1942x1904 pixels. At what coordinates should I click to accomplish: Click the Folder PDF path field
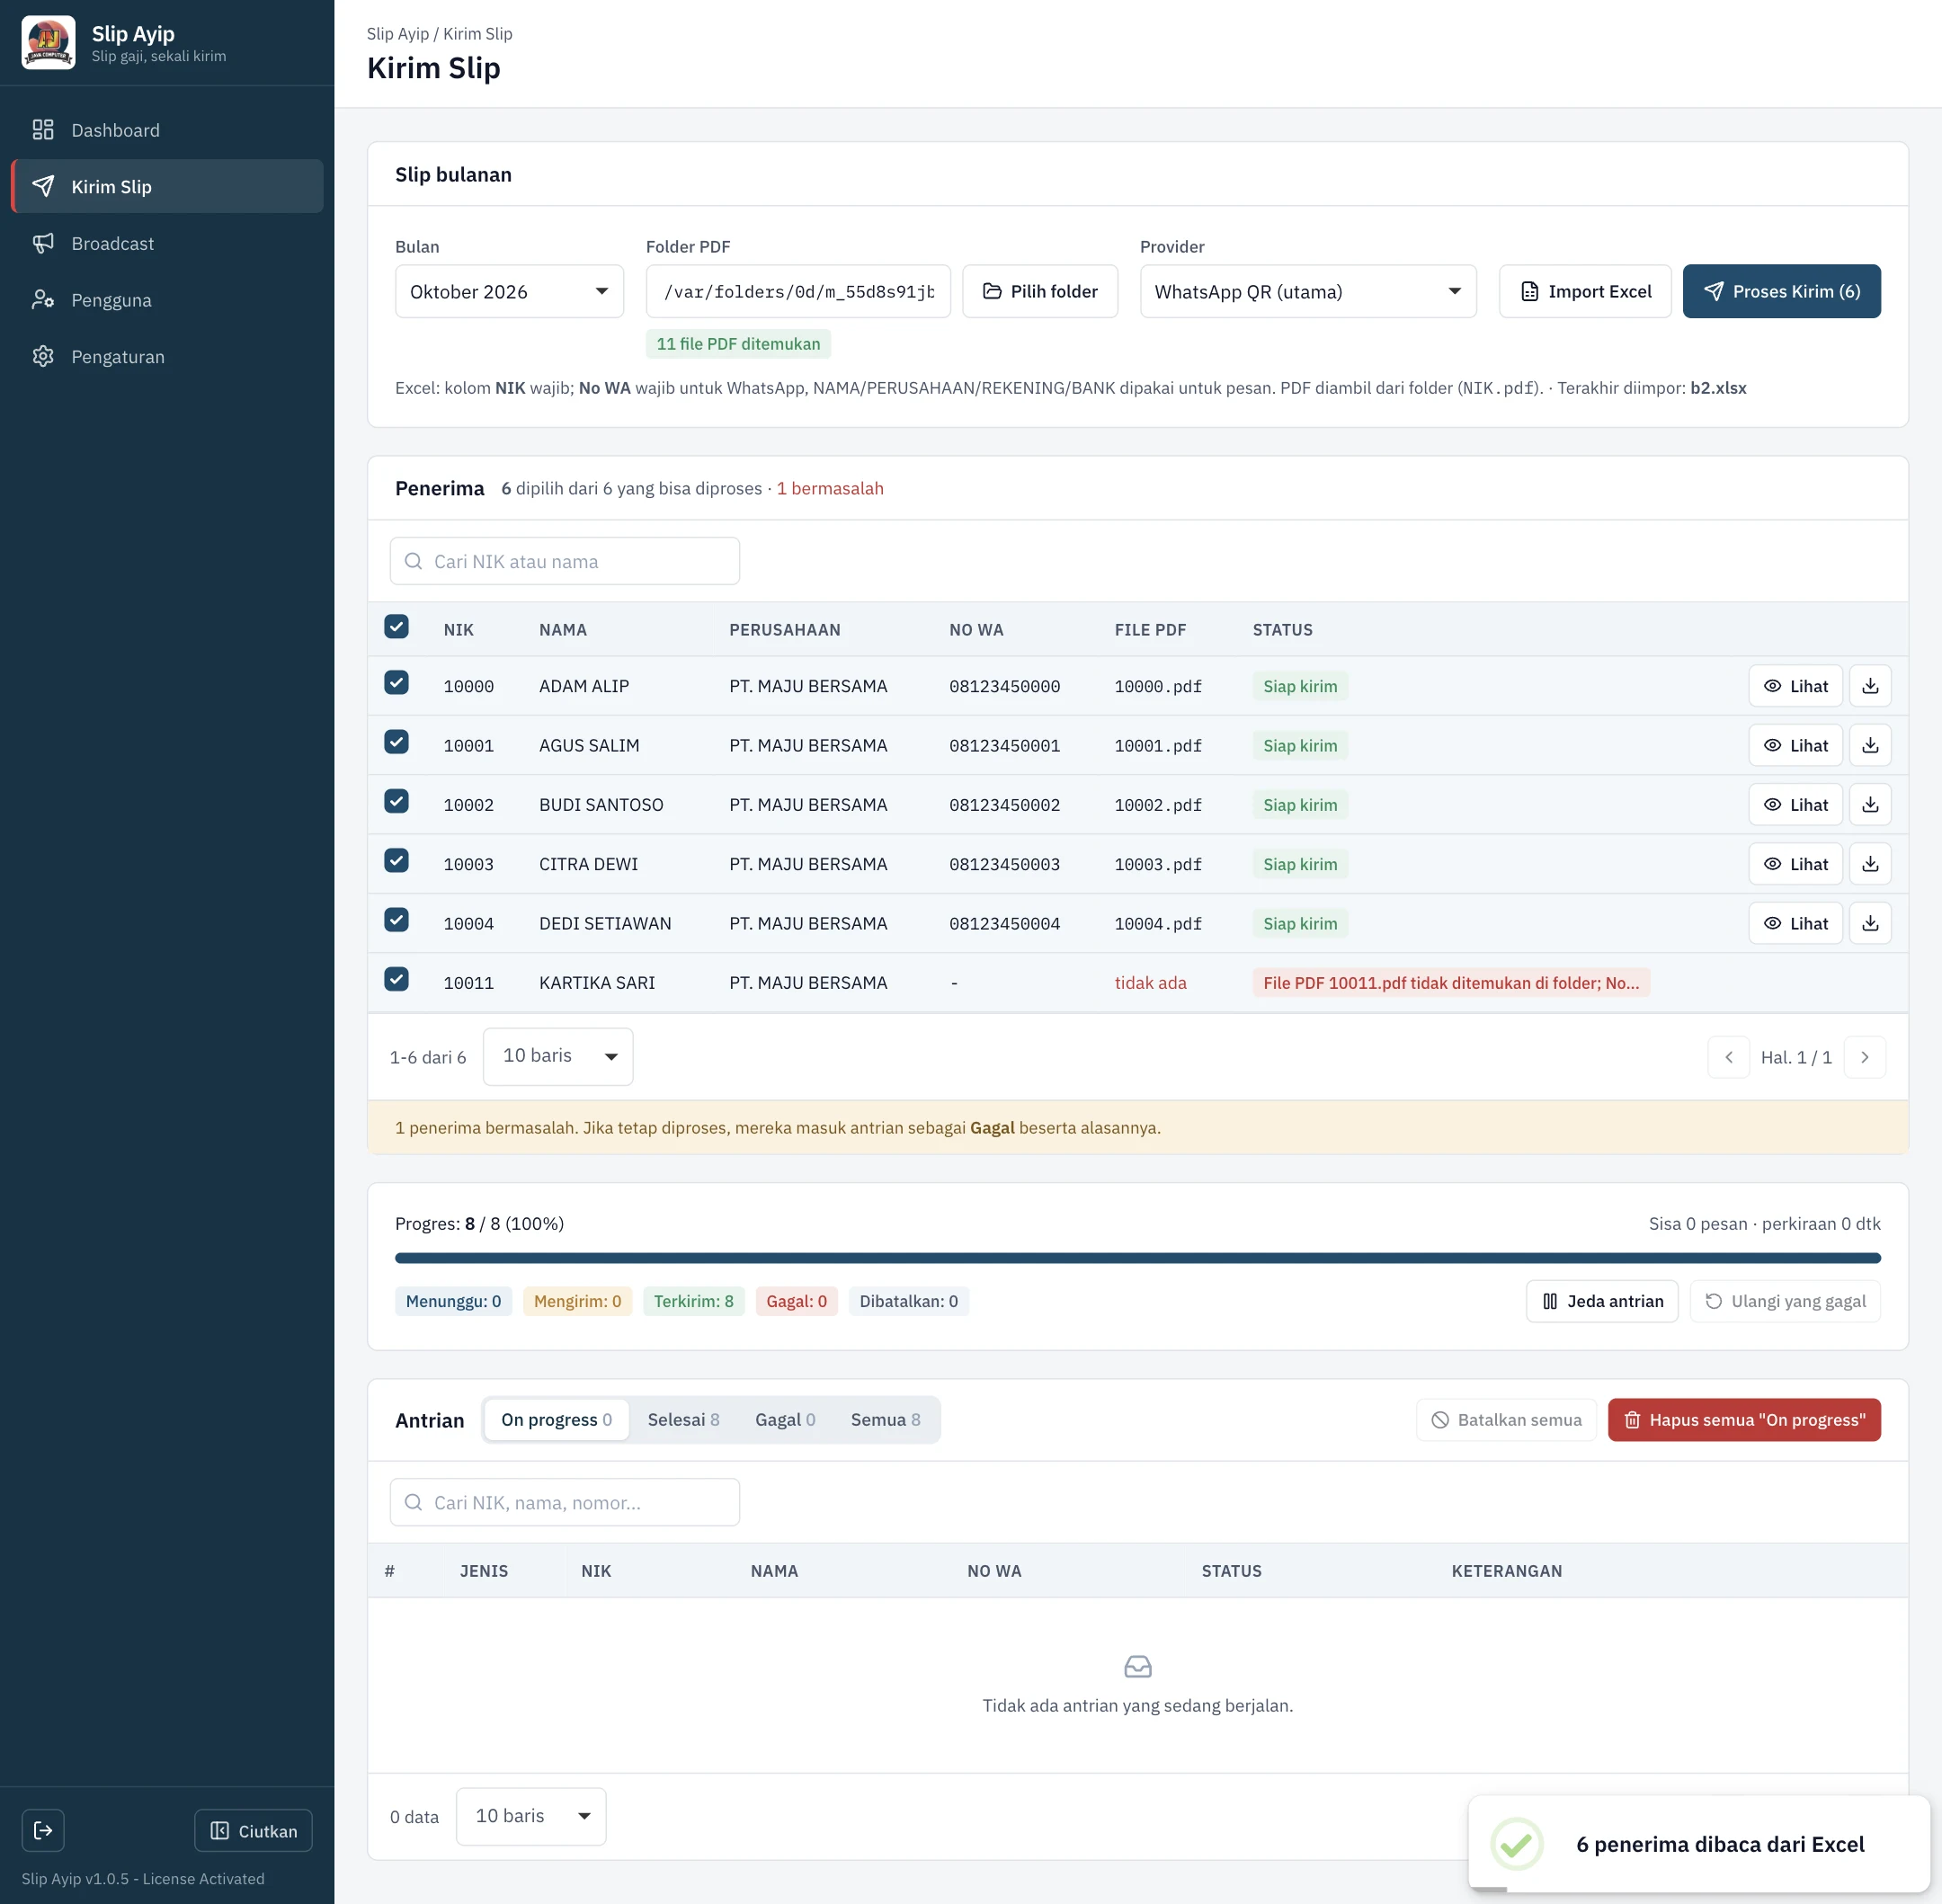click(x=798, y=291)
